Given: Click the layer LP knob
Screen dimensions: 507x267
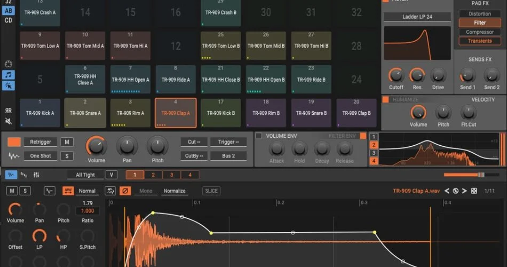Looking at the screenshot, I should click(x=39, y=236).
